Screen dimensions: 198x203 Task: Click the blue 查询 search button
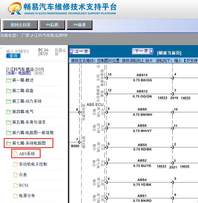pyautogui.click(x=13, y=56)
